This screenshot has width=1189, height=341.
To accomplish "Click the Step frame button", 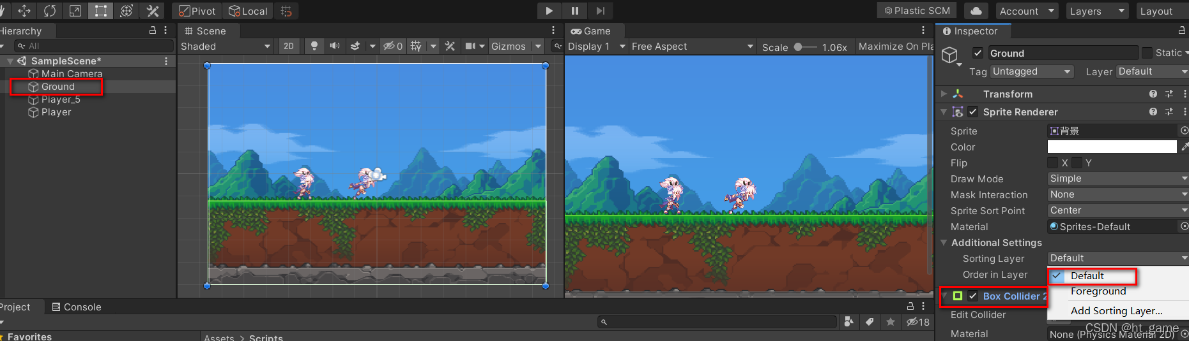I will 601,11.
